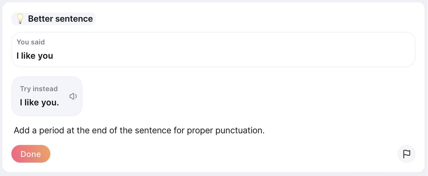
Task: Click the lightbulb icon beside Better sentence
Action: click(x=20, y=19)
